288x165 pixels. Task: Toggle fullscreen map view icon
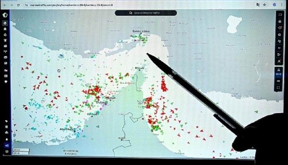(x=279, y=88)
